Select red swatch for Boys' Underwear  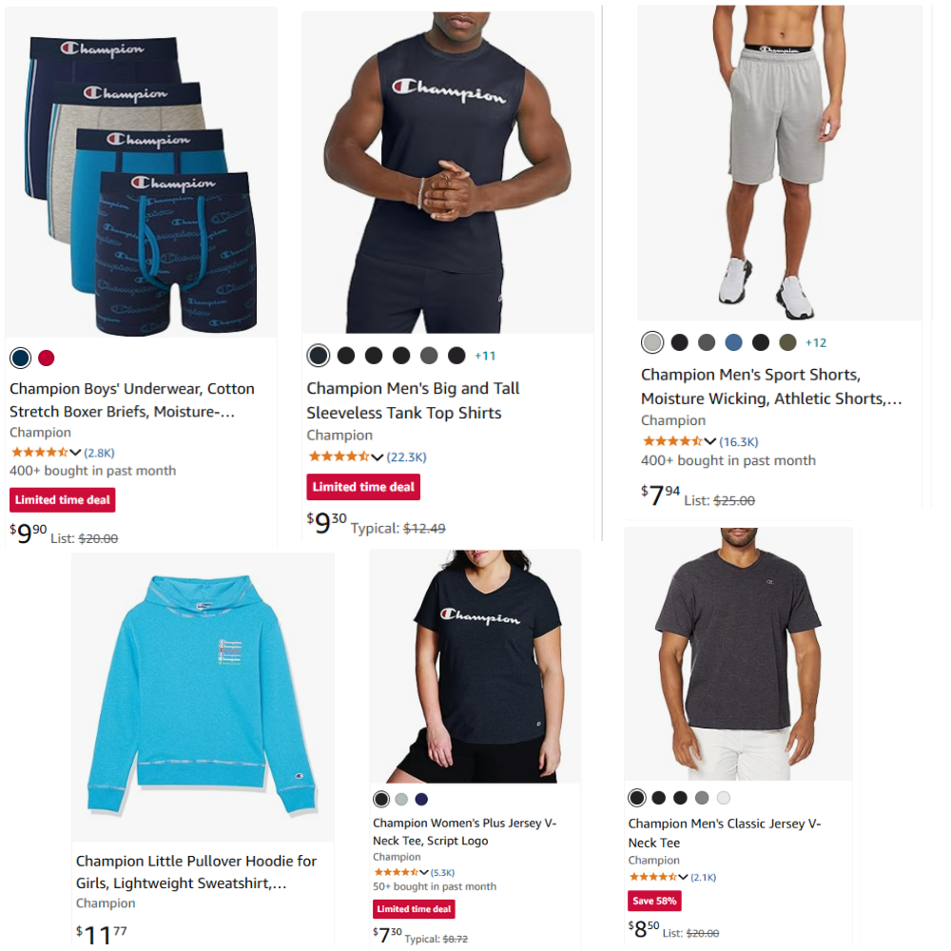[47, 358]
